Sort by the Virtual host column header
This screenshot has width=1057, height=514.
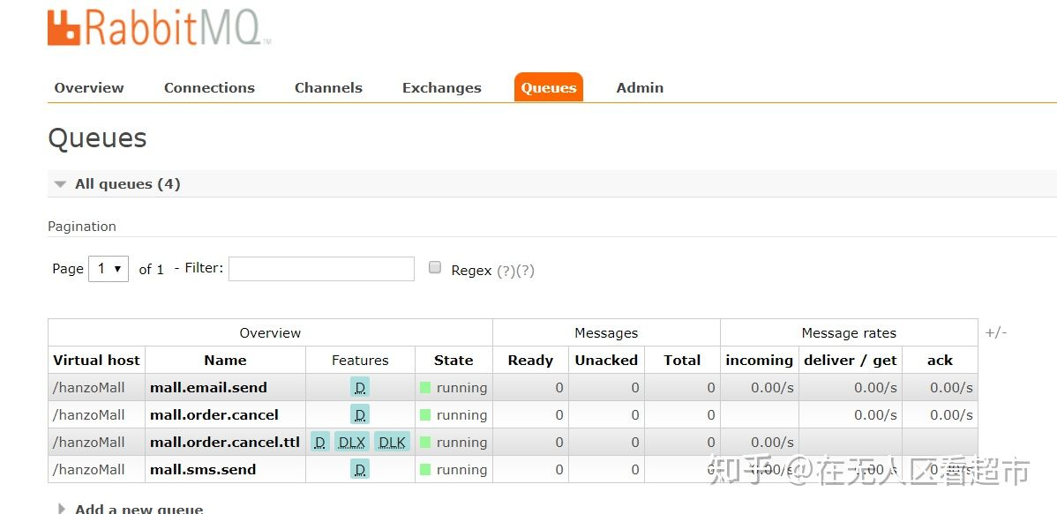(x=96, y=361)
